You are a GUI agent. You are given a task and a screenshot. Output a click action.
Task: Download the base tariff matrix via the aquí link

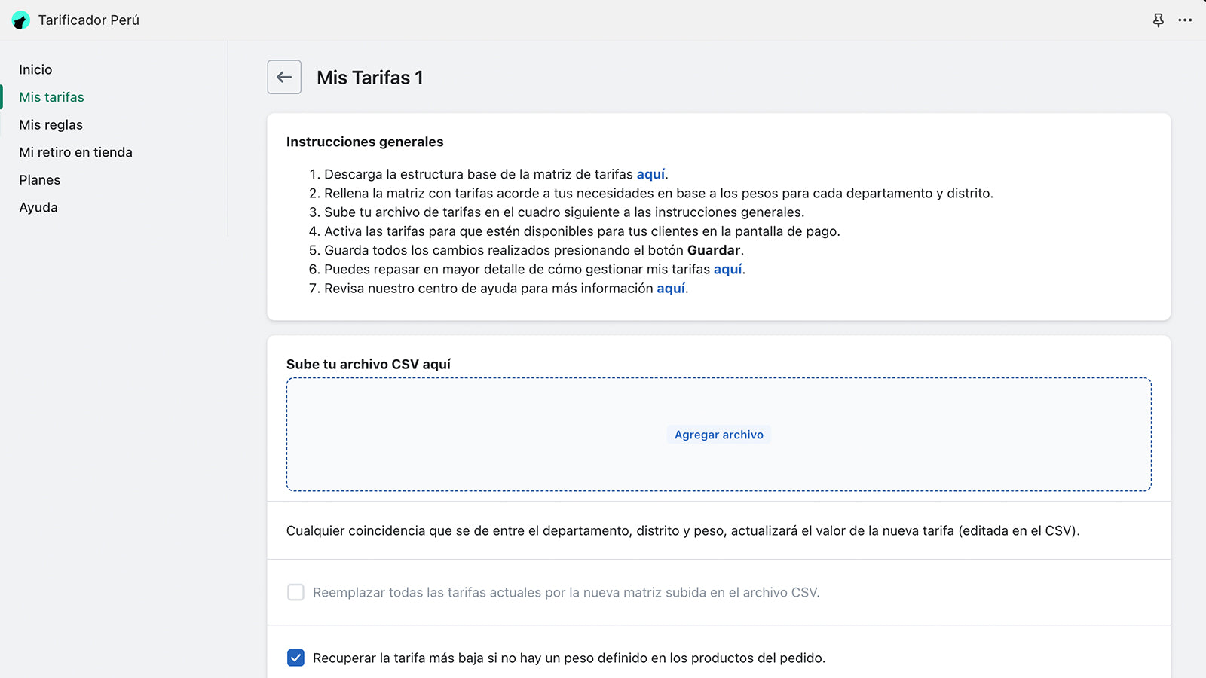coord(651,174)
